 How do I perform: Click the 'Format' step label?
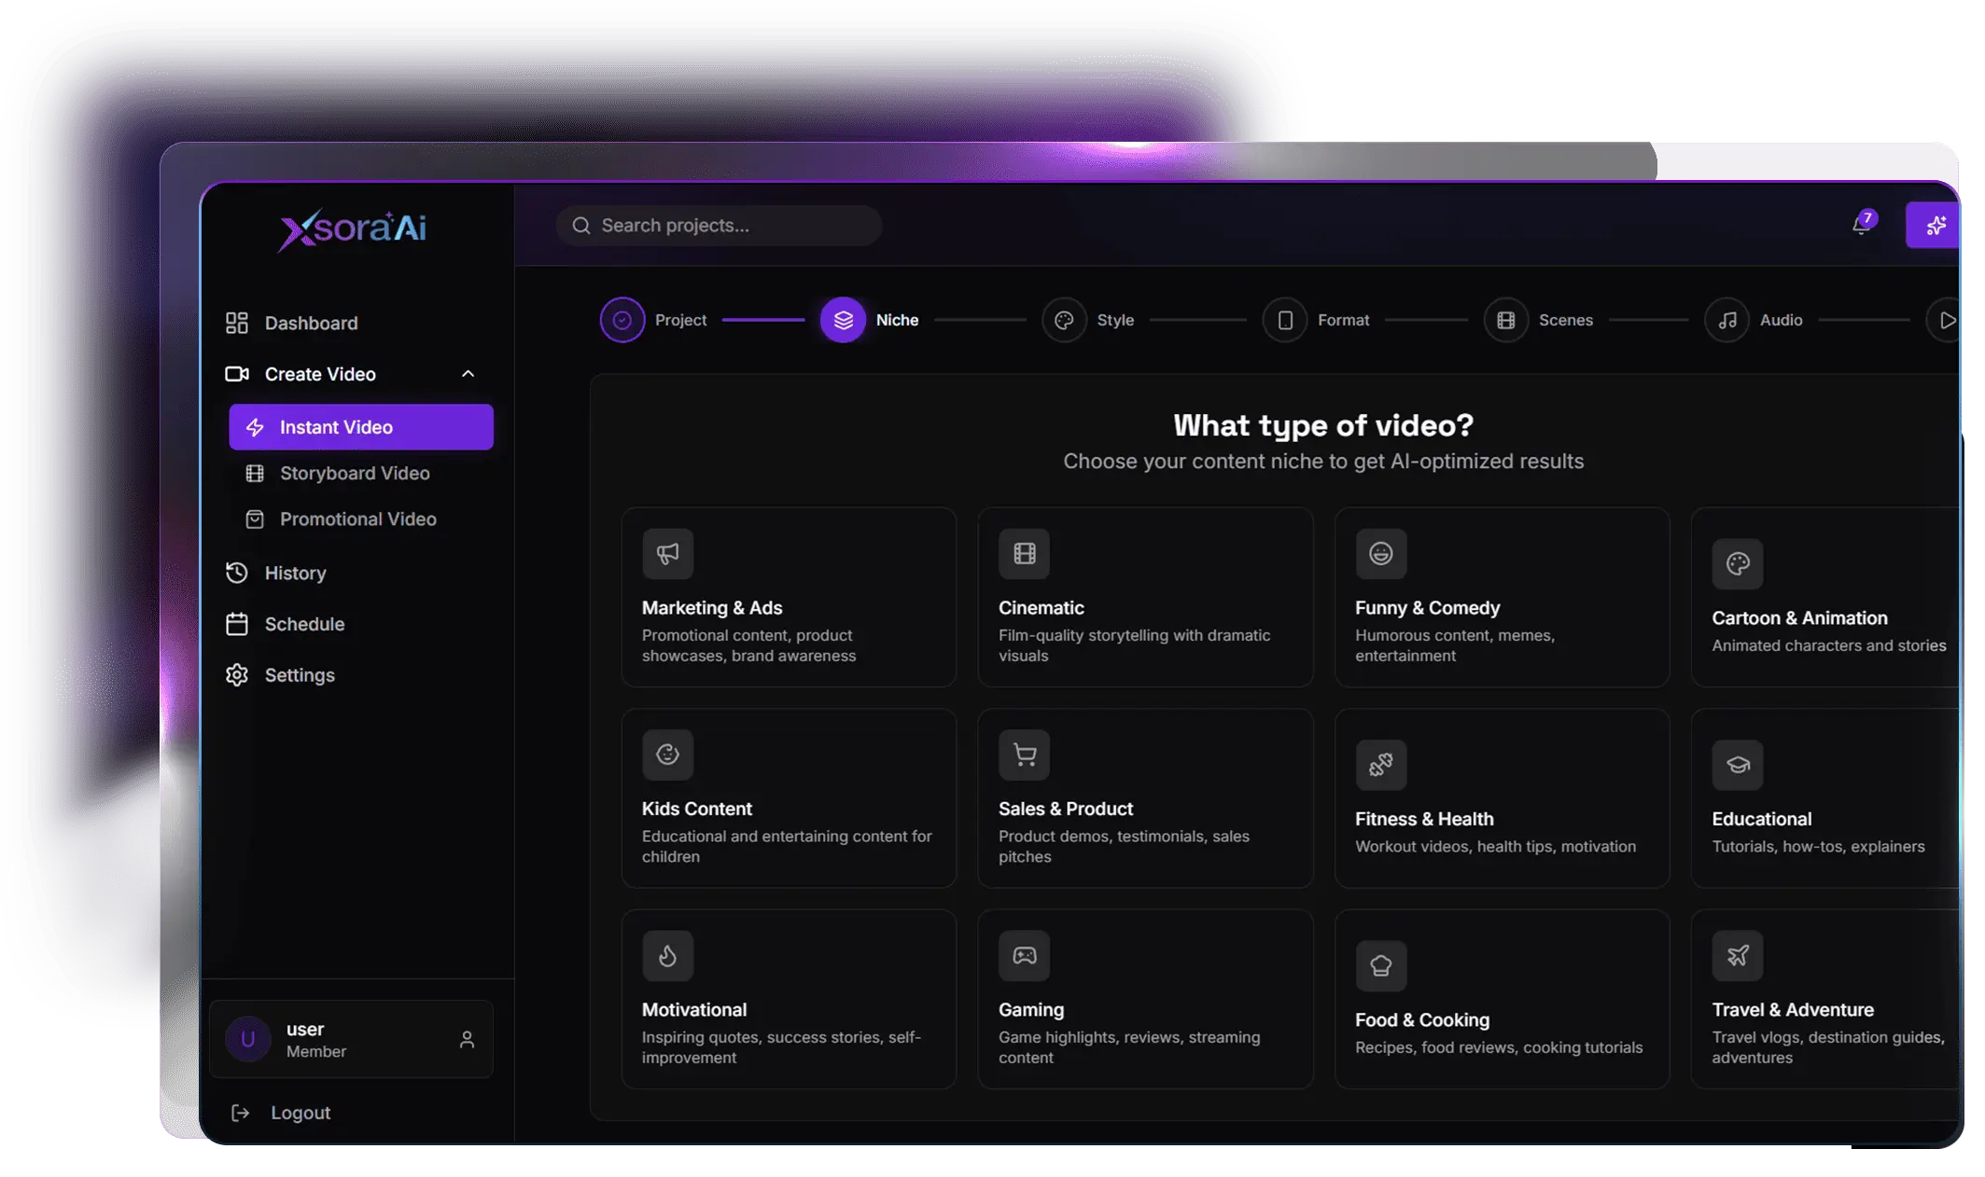pyautogui.click(x=1343, y=320)
